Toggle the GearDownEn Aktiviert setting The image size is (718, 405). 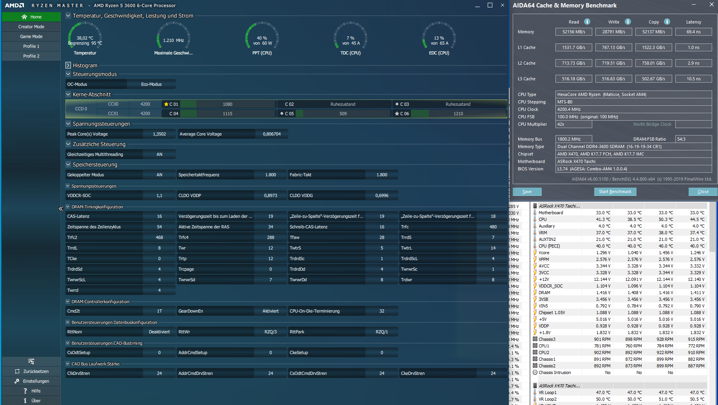tap(271, 311)
